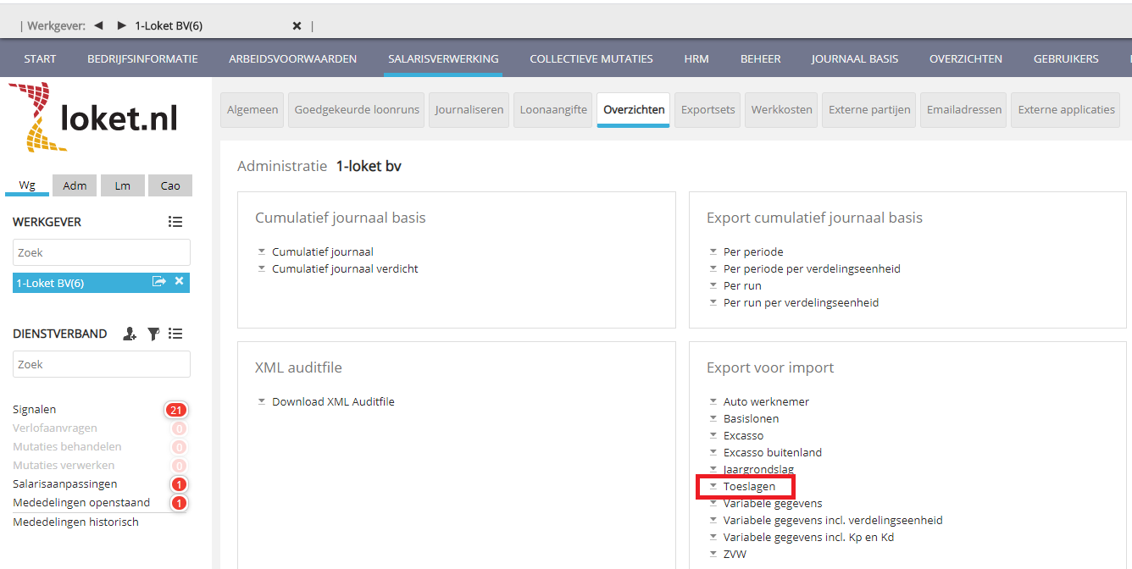
Task: Click the open icon on 1-Loket BV(6) row
Action: 158,282
